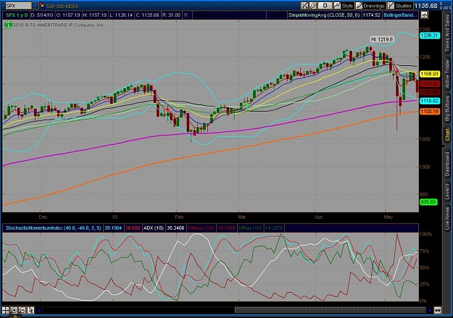Image resolution: width=453 pixels, height=318 pixels.
Task: Click the 1174.52 moving average value
Action: pos(372,15)
